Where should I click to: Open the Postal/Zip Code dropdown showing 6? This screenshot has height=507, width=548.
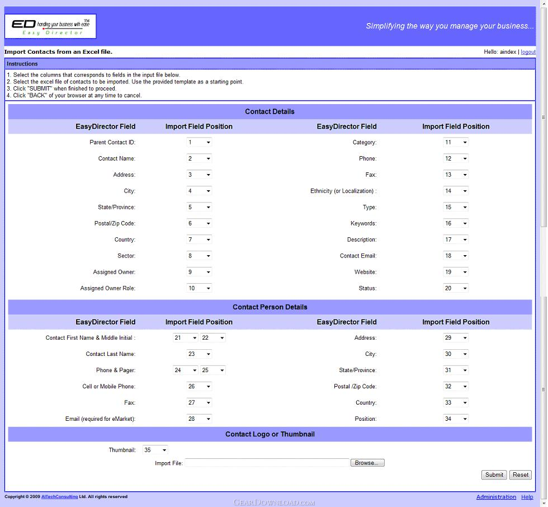(x=199, y=223)
